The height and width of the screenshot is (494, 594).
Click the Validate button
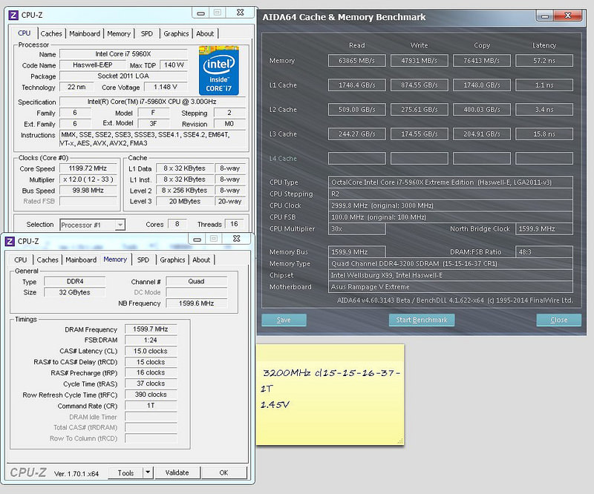[177, 472]
